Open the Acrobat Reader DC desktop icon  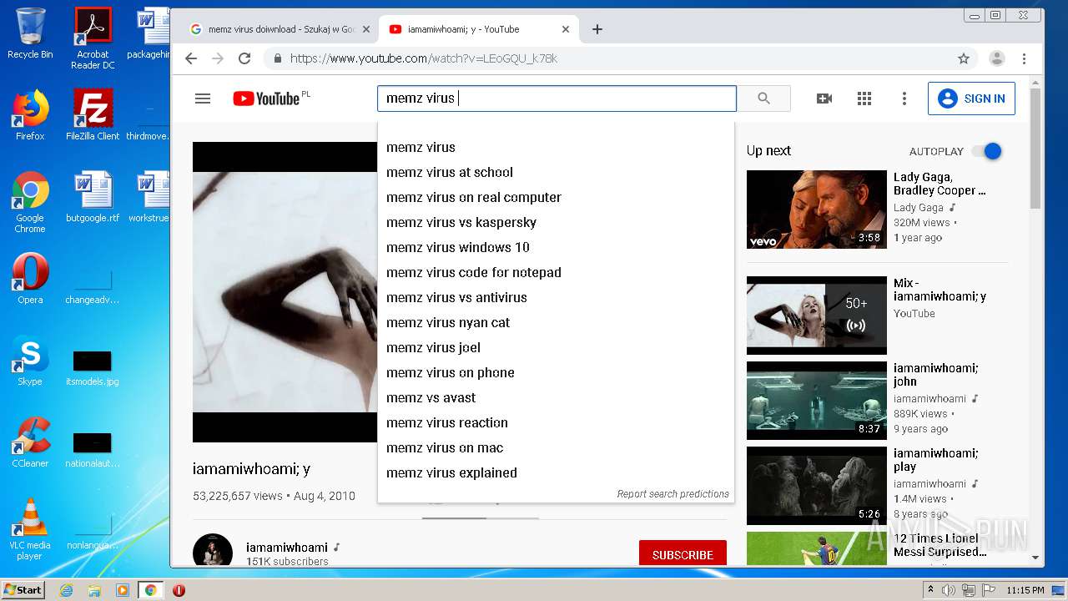pyautogui.click(x=93, y=38)
